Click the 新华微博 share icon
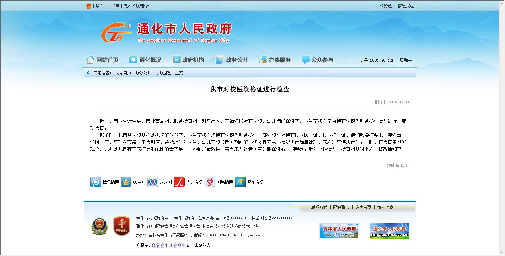The image size is (505, 256). tap(240, 182)
